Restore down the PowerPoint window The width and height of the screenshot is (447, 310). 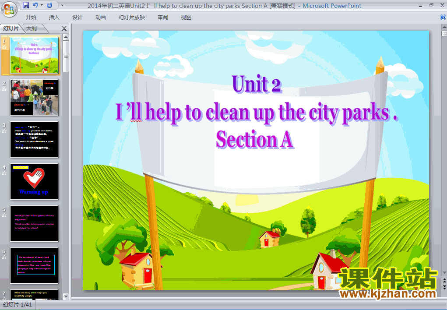click(x=431, y=5)
